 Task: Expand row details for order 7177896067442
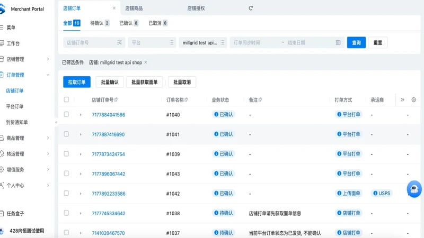click(x=81, y=174)
